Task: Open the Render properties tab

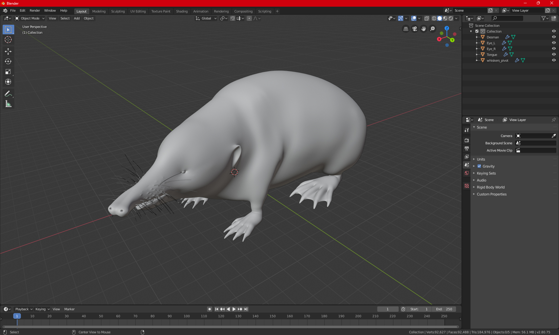Action: click(467, 140)
